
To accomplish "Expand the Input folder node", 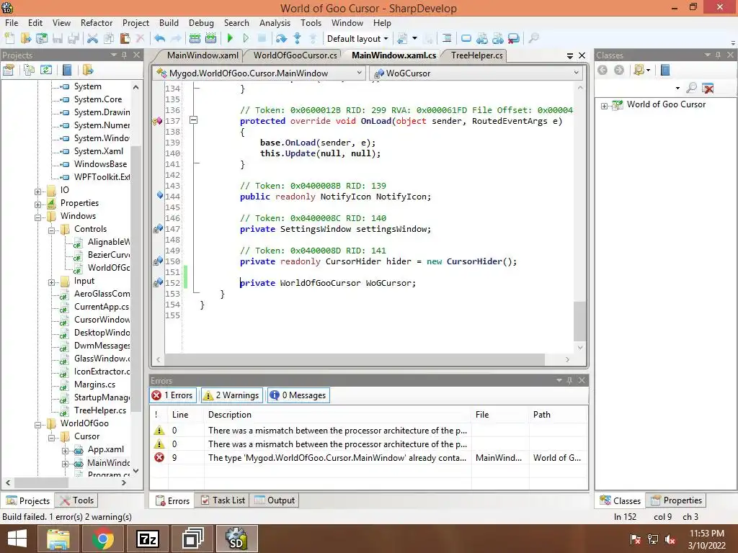I will (51, 282).
